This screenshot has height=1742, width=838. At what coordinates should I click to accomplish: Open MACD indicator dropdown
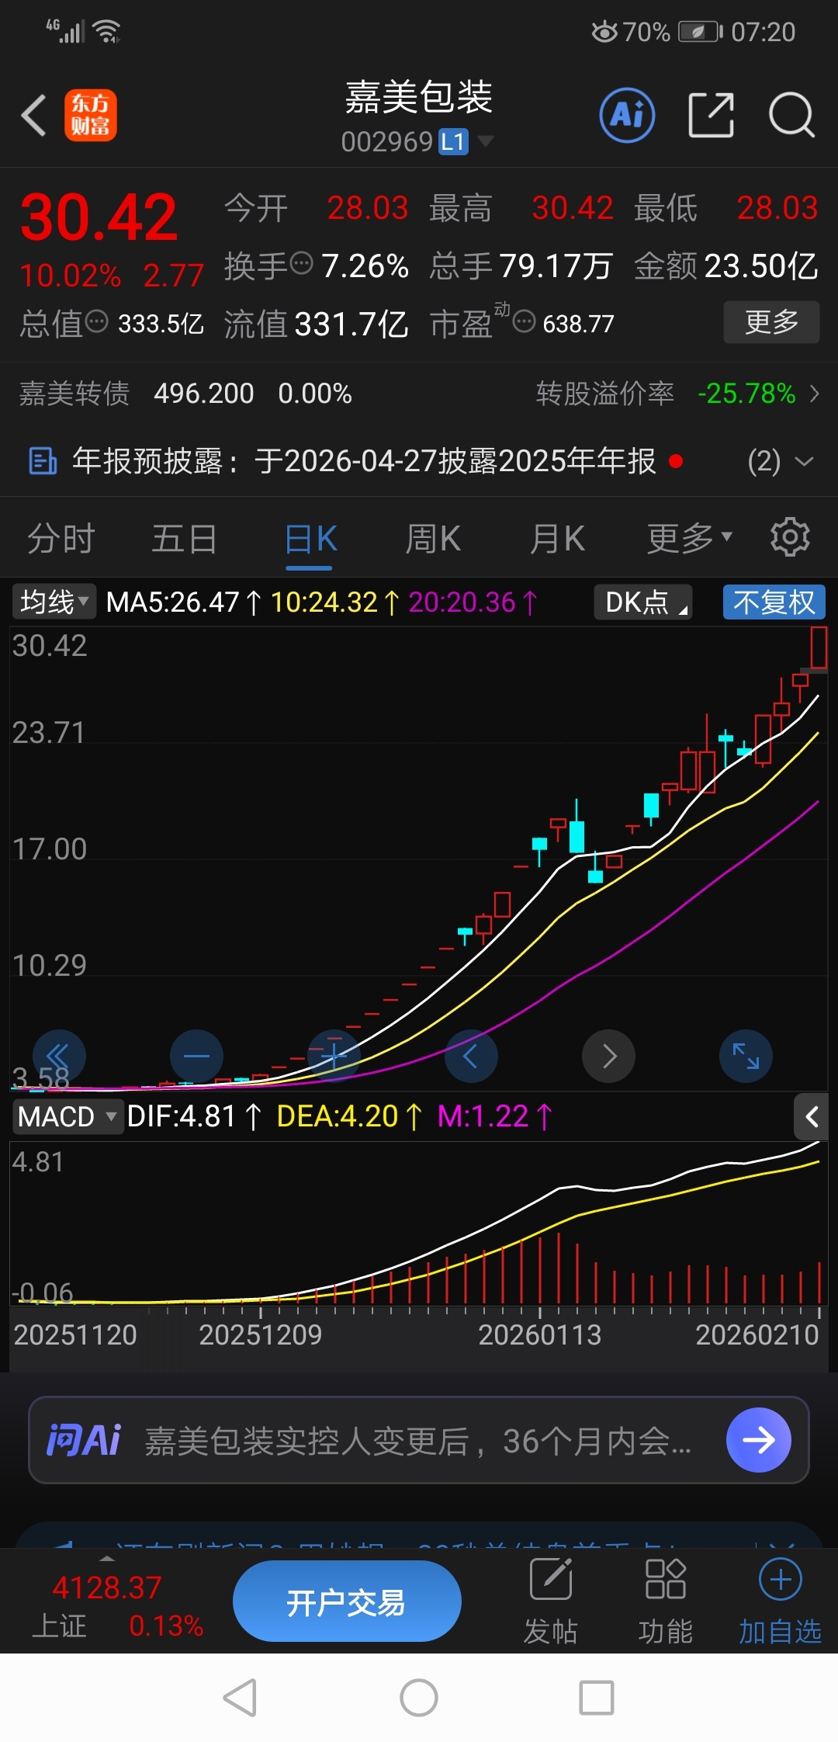[67, 1116]
